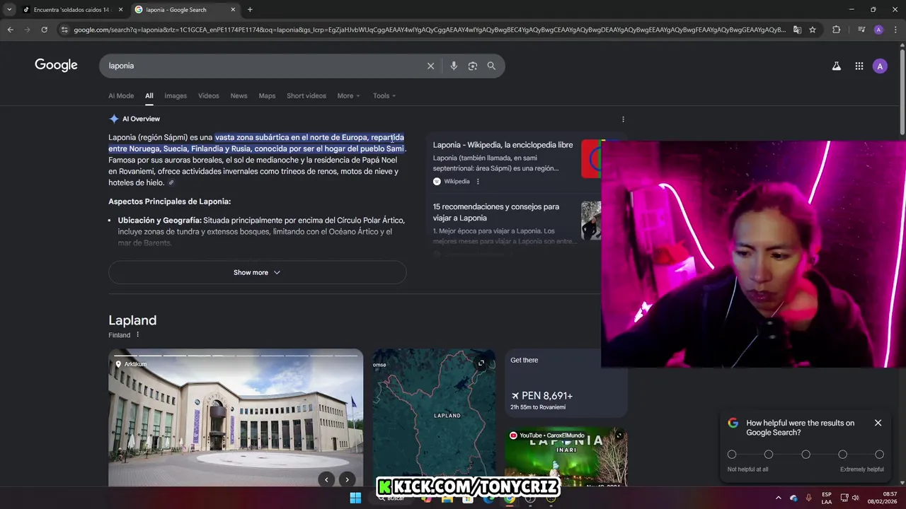This screenshot has width=906, height=509.
Task: Switch to News results
Action: tap(239, 95)
